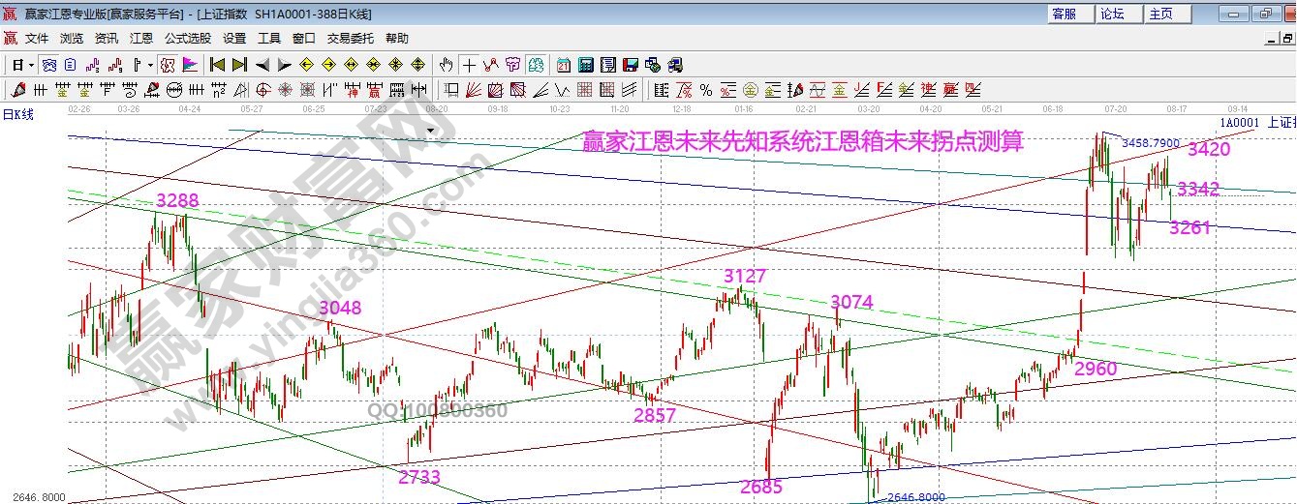Click the solid black right arrow icon
1297x504 pixels.
click(x=284, y=65)
